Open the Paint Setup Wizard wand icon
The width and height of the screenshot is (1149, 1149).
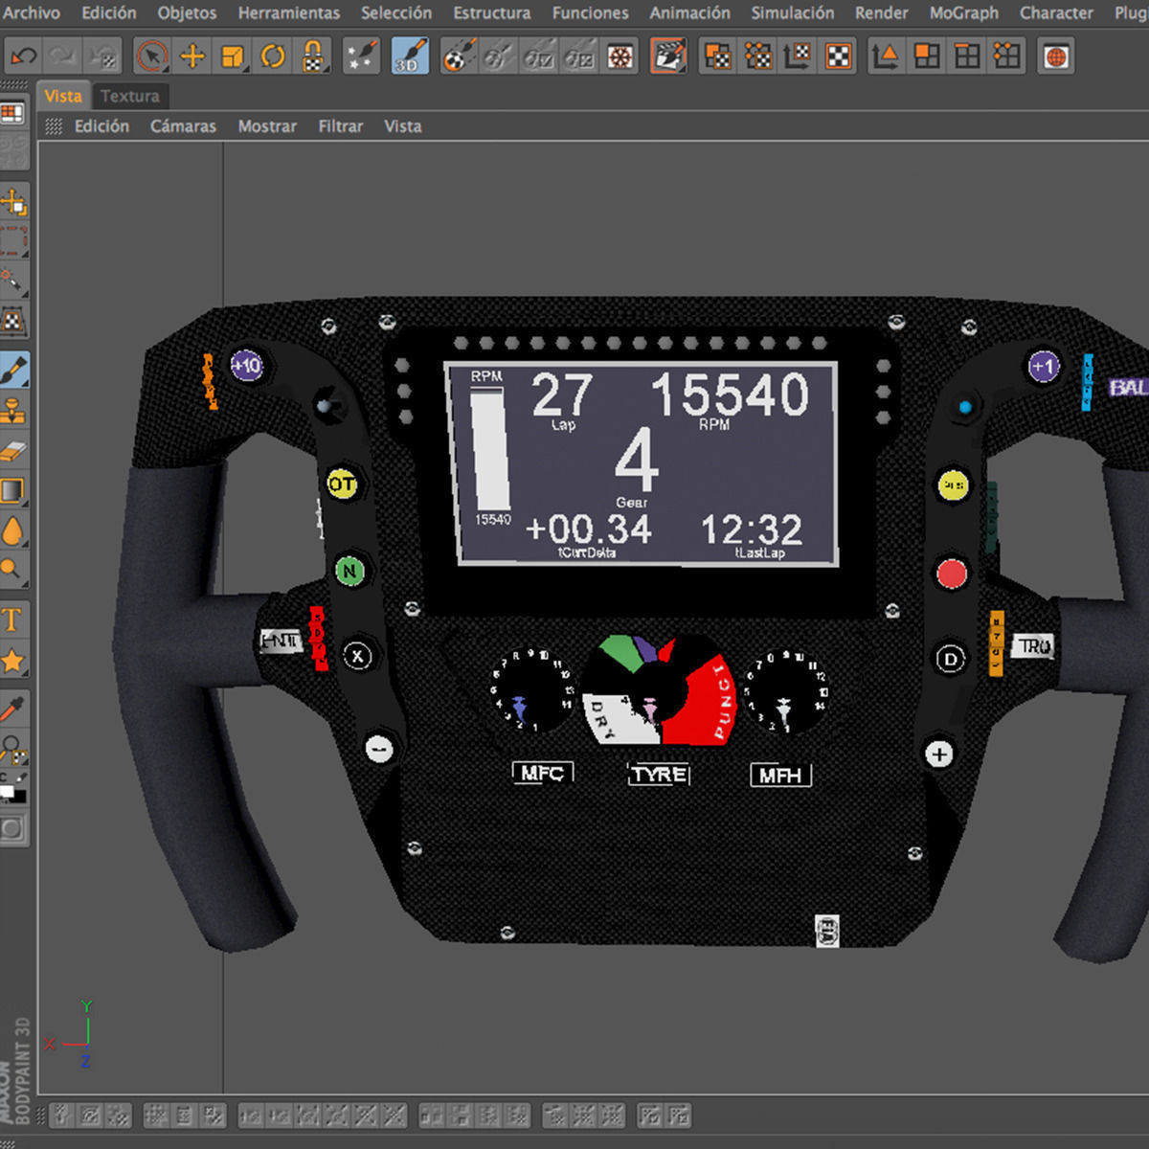pos(361,56)
